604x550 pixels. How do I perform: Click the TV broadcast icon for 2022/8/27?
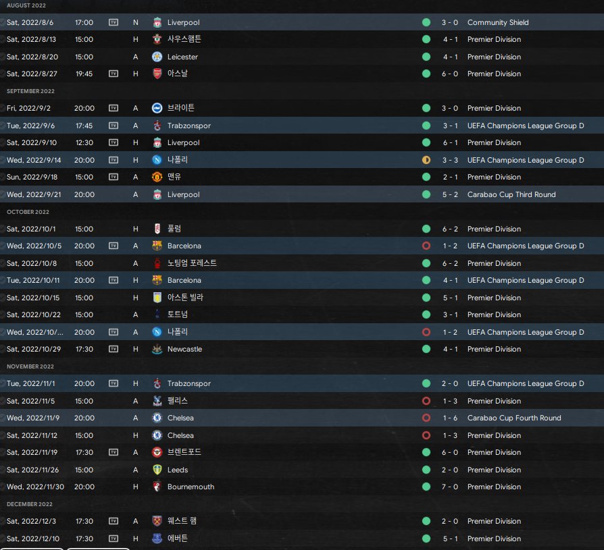114,74
